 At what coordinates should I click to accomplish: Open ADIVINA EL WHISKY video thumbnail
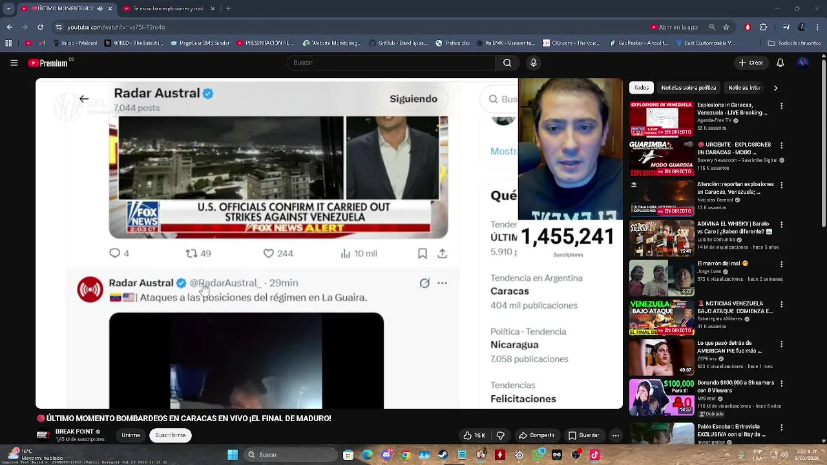(662, 238)
